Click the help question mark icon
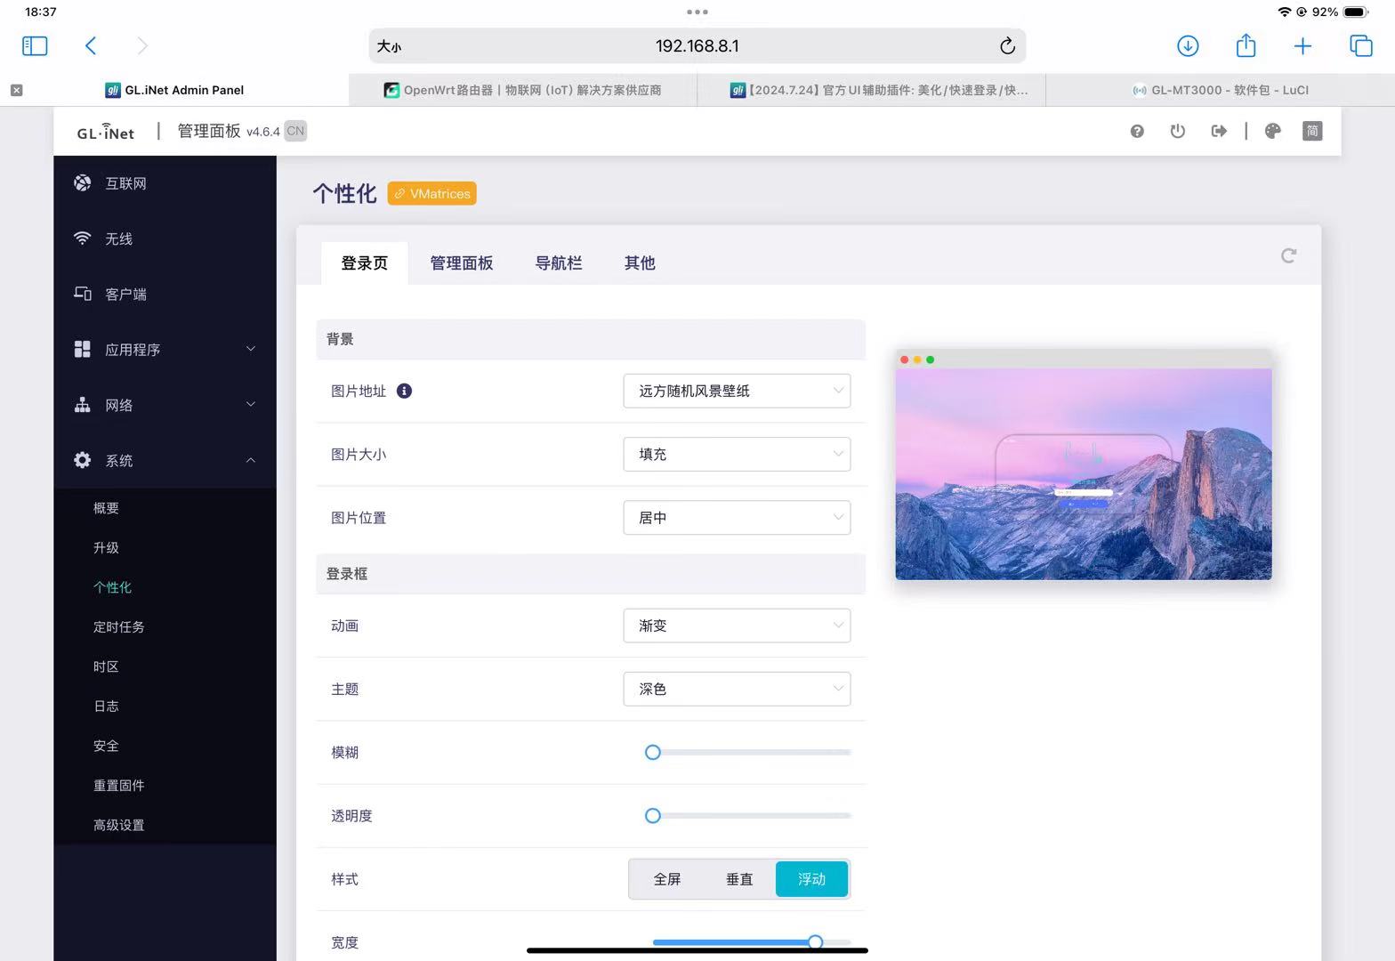 tap(1137, 132)
